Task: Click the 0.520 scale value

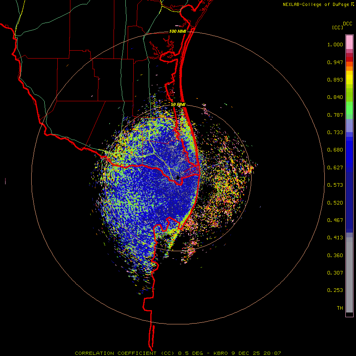Action: click(335, 203)
